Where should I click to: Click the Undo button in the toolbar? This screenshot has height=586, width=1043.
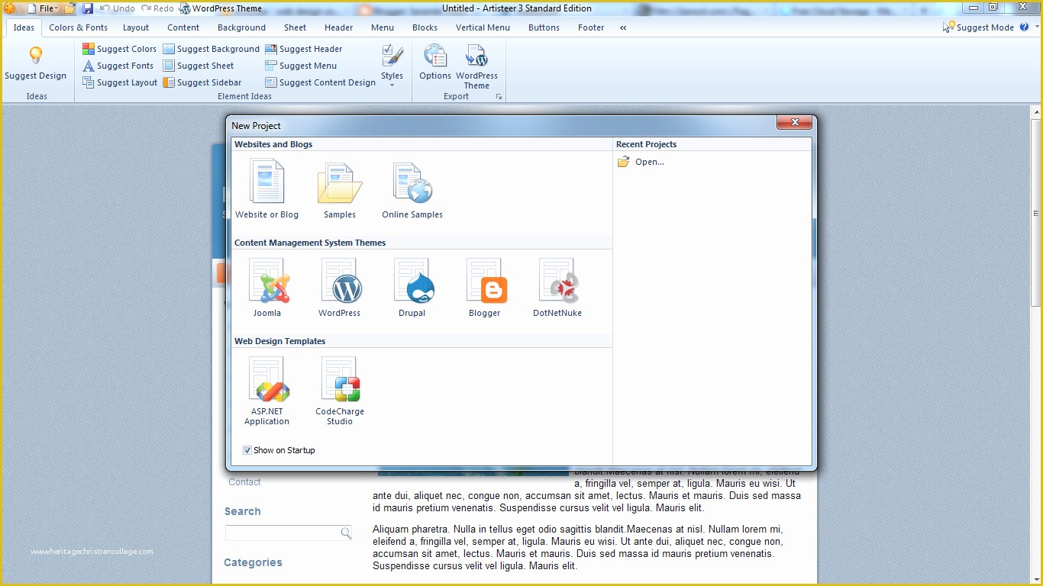[117, 8]
